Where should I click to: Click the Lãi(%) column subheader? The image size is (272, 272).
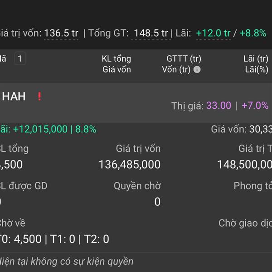point(257,69)
